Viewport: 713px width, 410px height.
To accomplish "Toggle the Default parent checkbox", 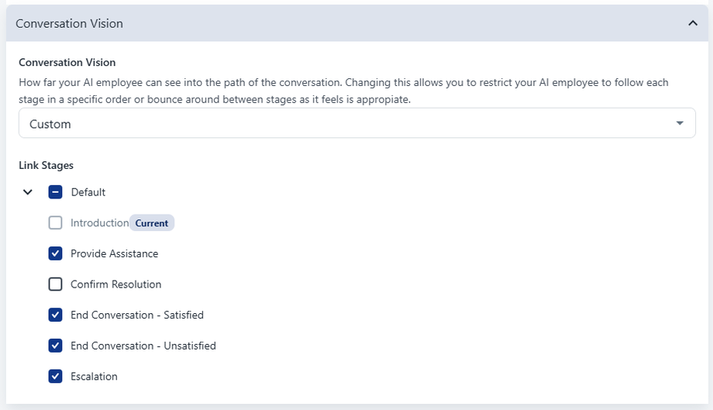I will [55, 192].
